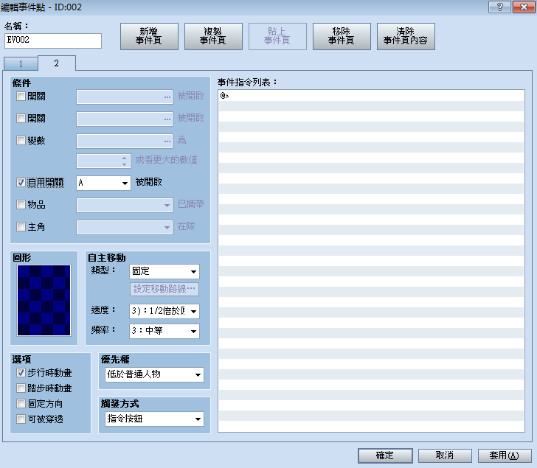
Task: Select event page tab 2
Action: [57, 63]
